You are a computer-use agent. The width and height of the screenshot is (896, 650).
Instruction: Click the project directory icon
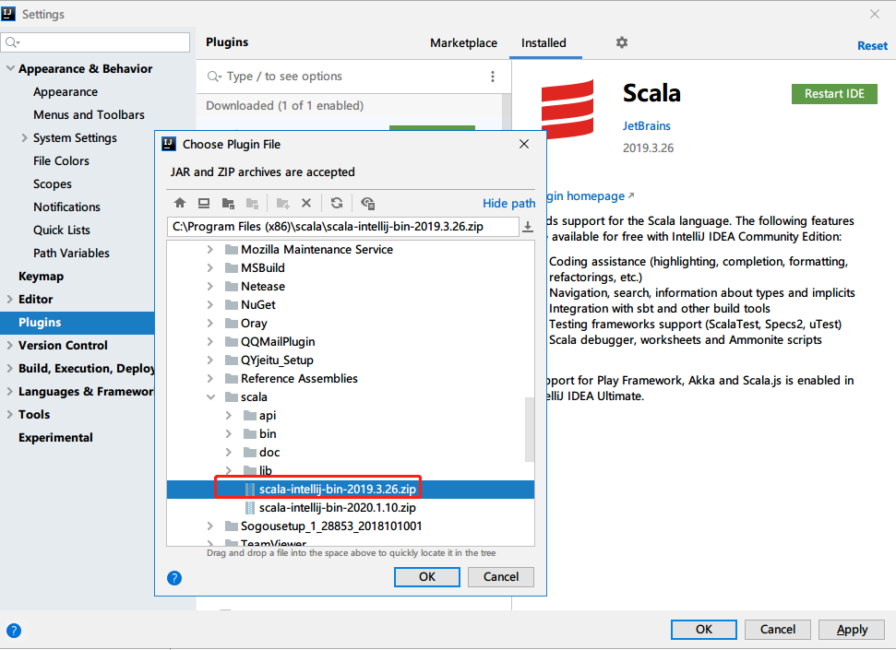click(228, 203)
